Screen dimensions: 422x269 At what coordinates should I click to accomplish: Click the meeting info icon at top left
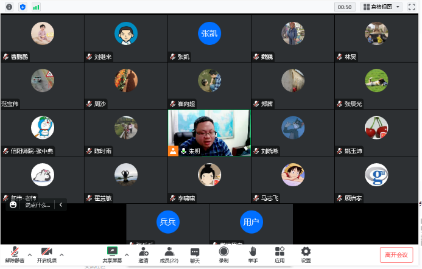point(9,7)
